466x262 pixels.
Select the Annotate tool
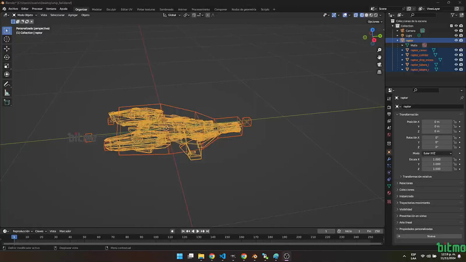pos(6,84)
